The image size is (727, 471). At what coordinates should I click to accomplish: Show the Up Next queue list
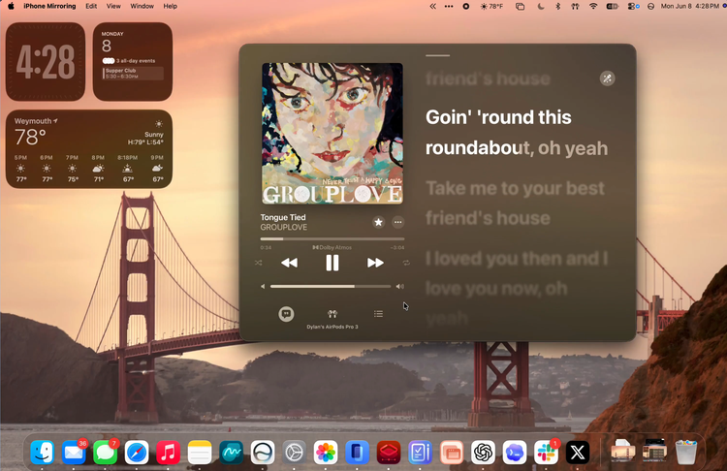378,314
